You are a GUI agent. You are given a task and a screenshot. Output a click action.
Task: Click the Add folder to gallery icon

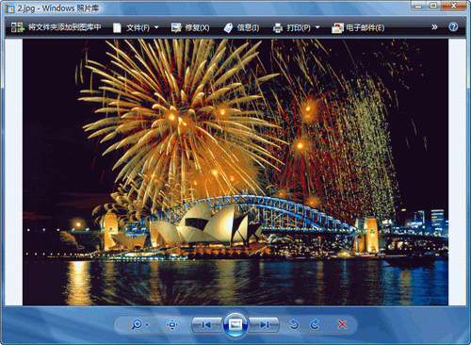[18, 27]
